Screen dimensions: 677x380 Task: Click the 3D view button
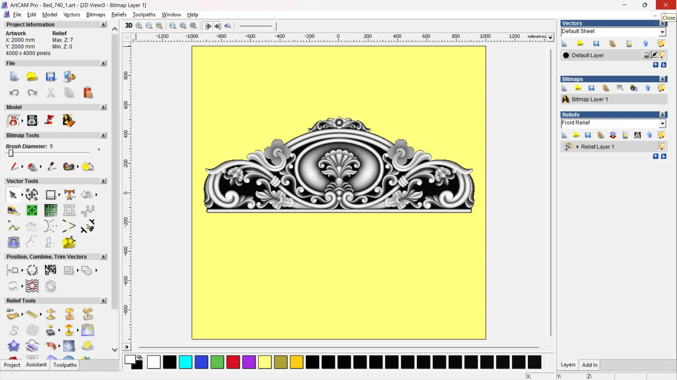[x=129, y=26]
